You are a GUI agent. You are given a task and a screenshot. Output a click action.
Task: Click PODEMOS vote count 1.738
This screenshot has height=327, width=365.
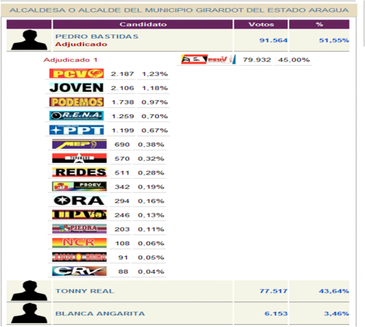click(x=123, y=102)
